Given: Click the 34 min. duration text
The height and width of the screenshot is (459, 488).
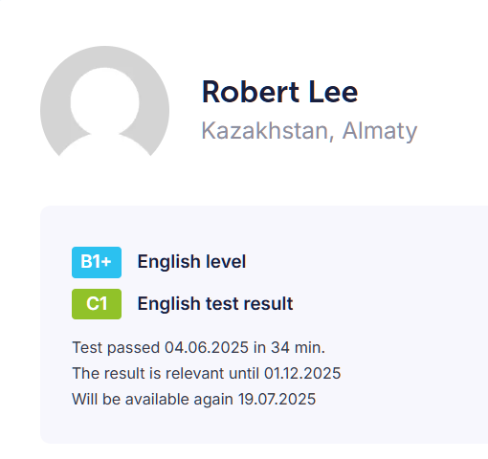Looking at the screenshot, I should [x=298, y=347].
